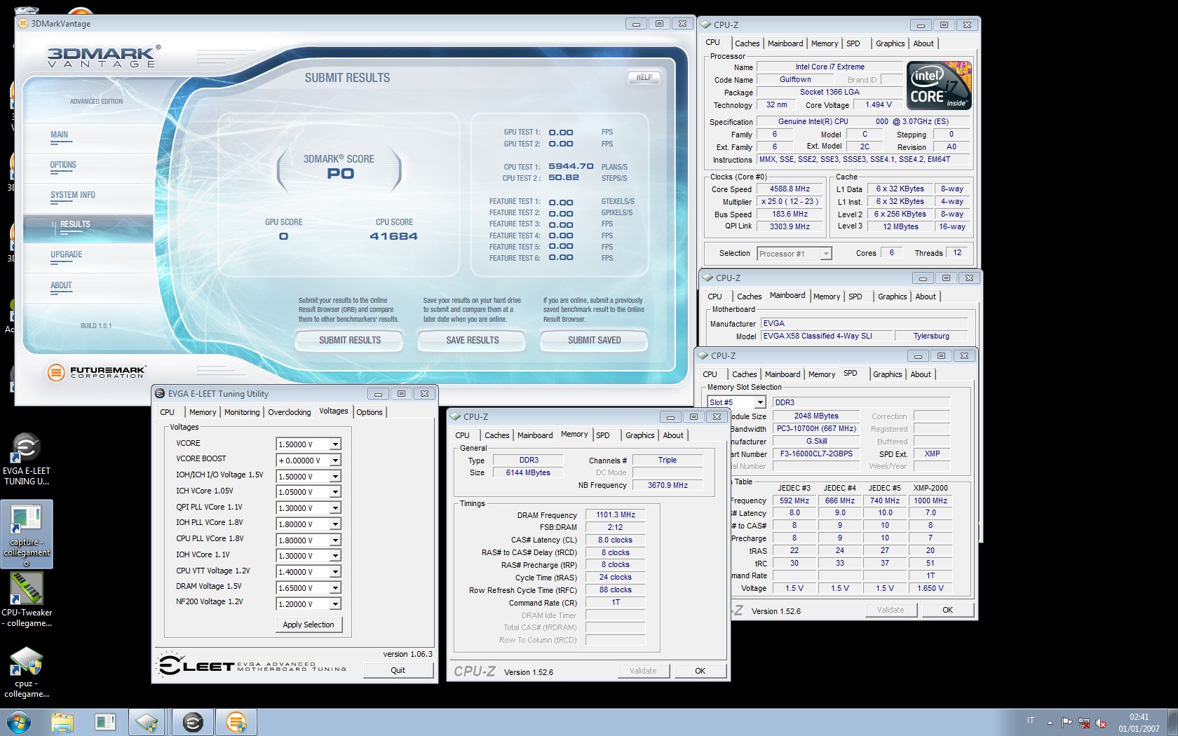Image resolution: width=1178 pixels, height=736 pixels.
Task: Open Windows Explorer from the taskbar
Action: tap(62, 722)
